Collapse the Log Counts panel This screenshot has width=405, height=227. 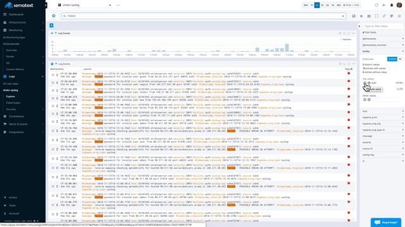[x=56, y=33]
